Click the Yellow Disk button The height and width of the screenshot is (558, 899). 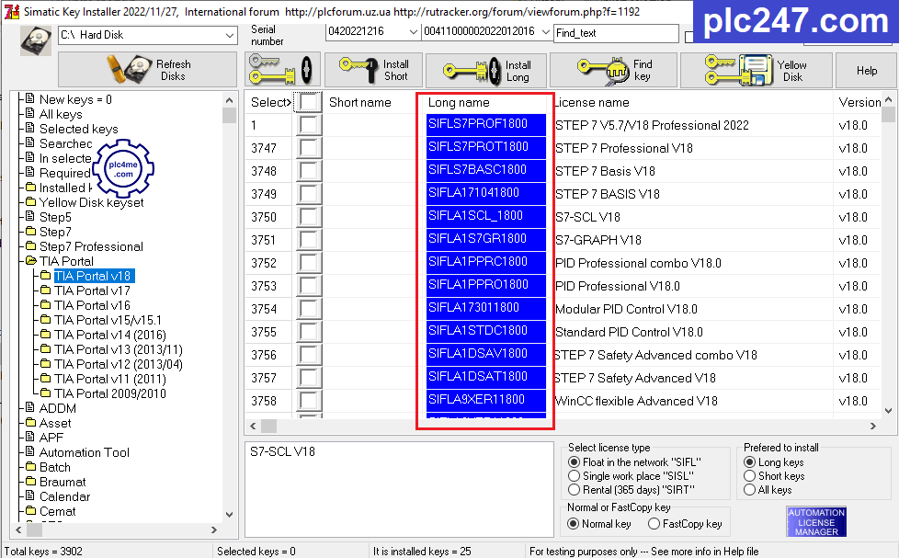click(x=755, y=71)
